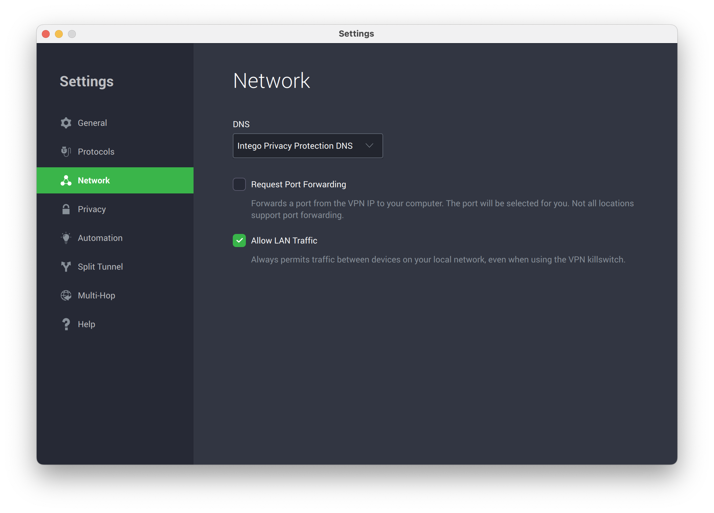
Task: Uncheck the Allow LAN Traffic checkbox
Action: [x=239, y=240]
